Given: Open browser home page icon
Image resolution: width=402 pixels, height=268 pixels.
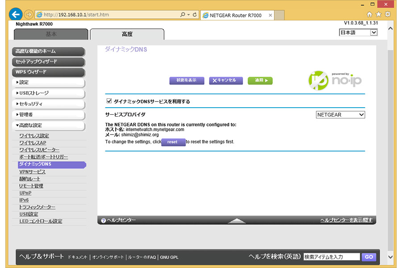Looking at the screenshot, I should coord(369,14).
